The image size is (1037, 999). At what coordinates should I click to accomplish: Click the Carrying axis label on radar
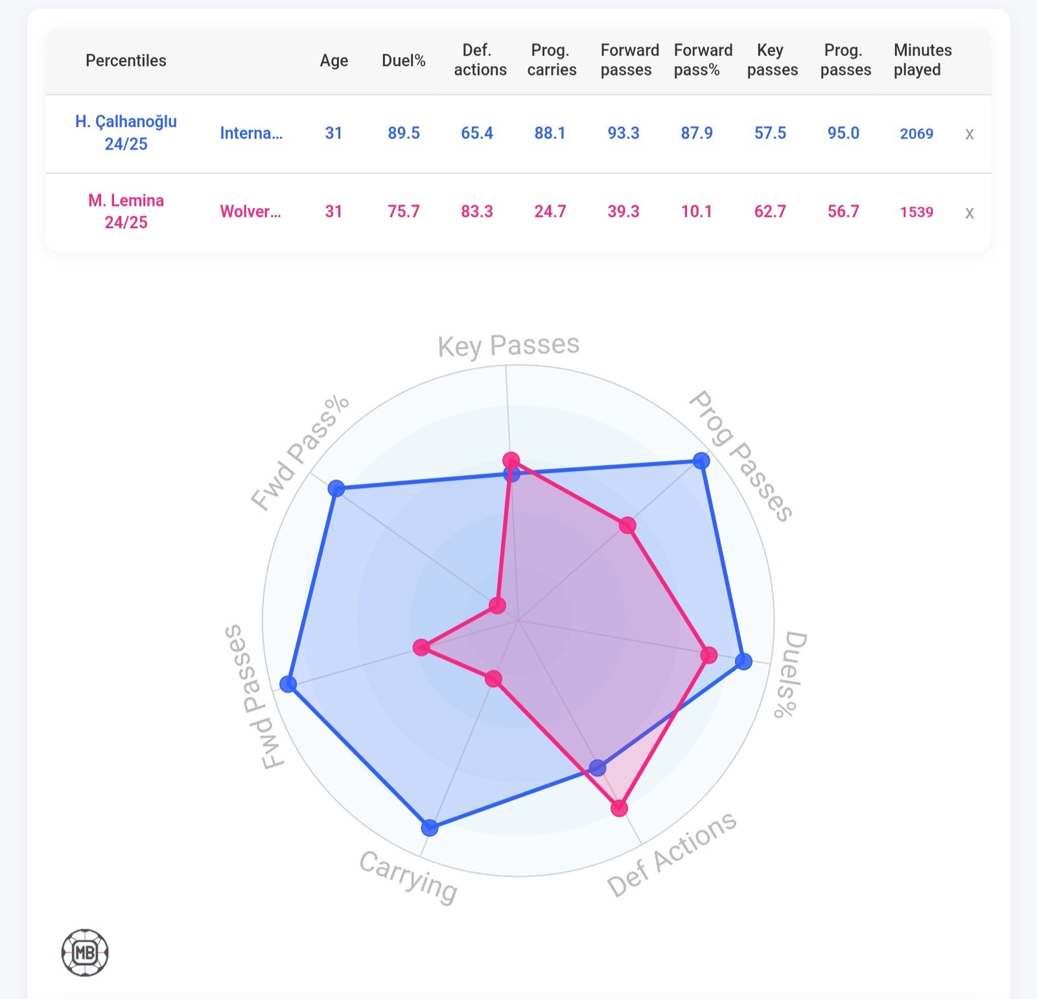[x=409, y=877]
